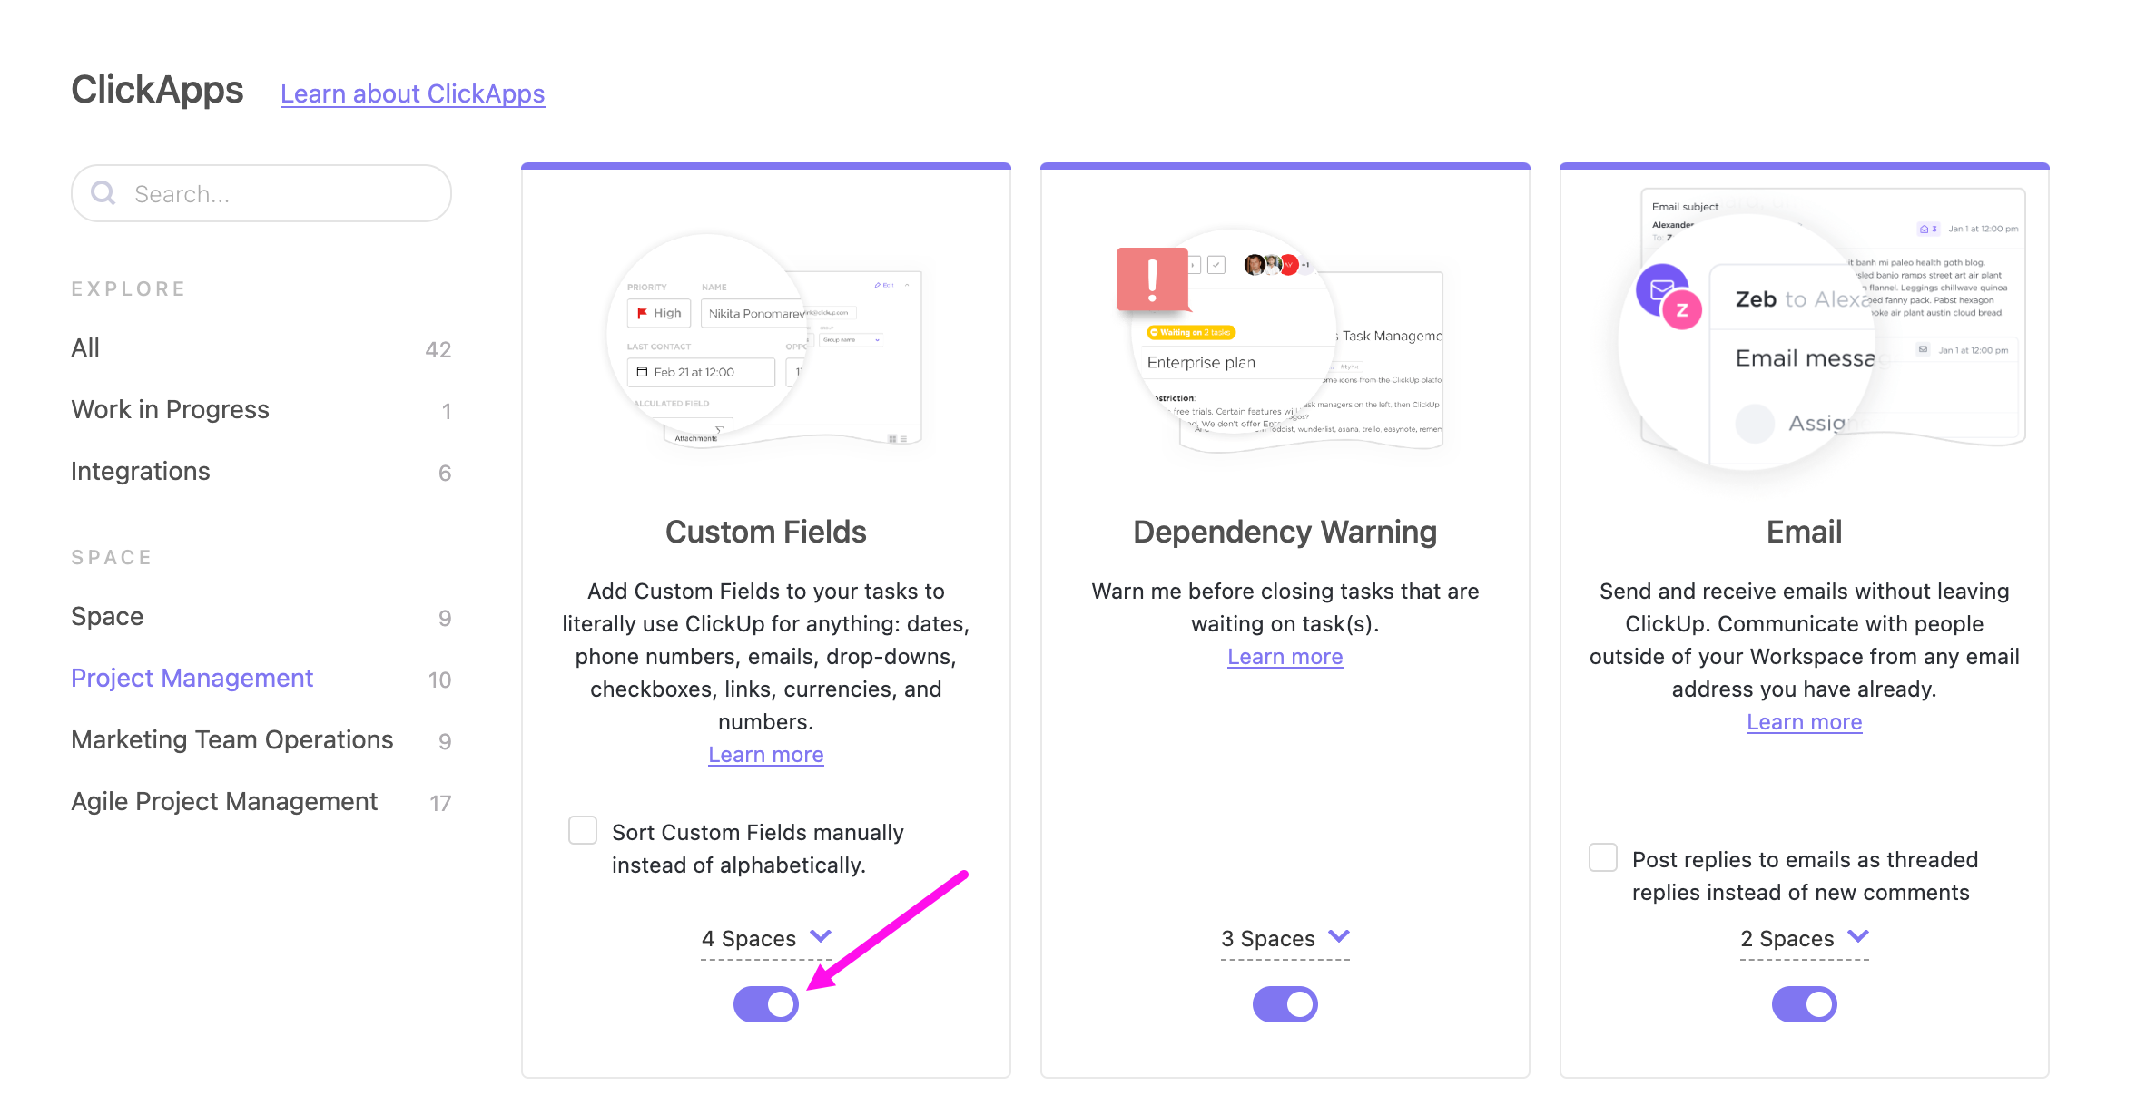The width and height of the screenshot is (2146, 1105).
Task: Open the Learn about ClickApps link
Action: point(413,93)
